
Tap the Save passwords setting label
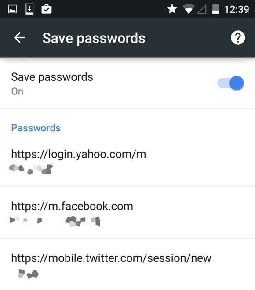tap(52, 77)
